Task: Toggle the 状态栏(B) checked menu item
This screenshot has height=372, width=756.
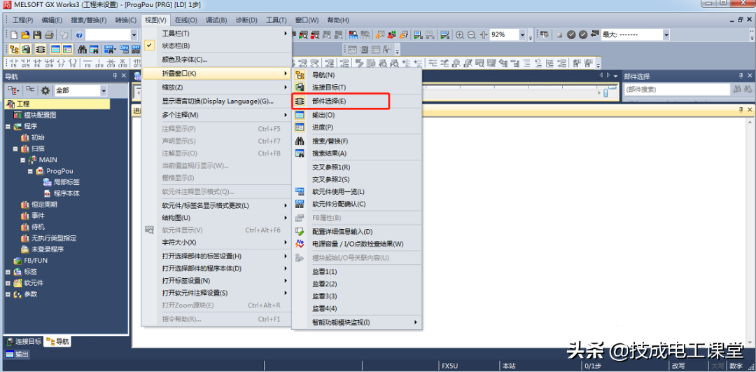Action: [x=176, y=46]
